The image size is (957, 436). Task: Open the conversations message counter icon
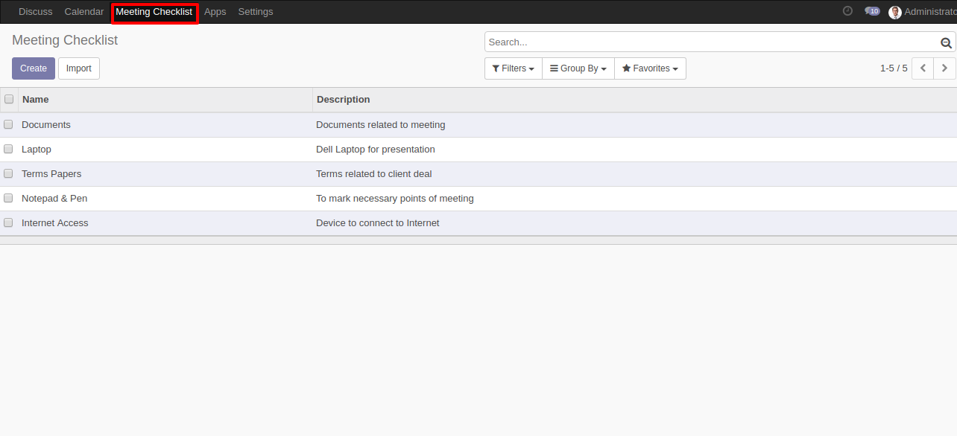pos(872,11)
